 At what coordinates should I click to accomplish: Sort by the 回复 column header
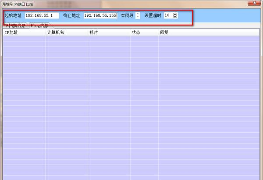pos(209,32)
